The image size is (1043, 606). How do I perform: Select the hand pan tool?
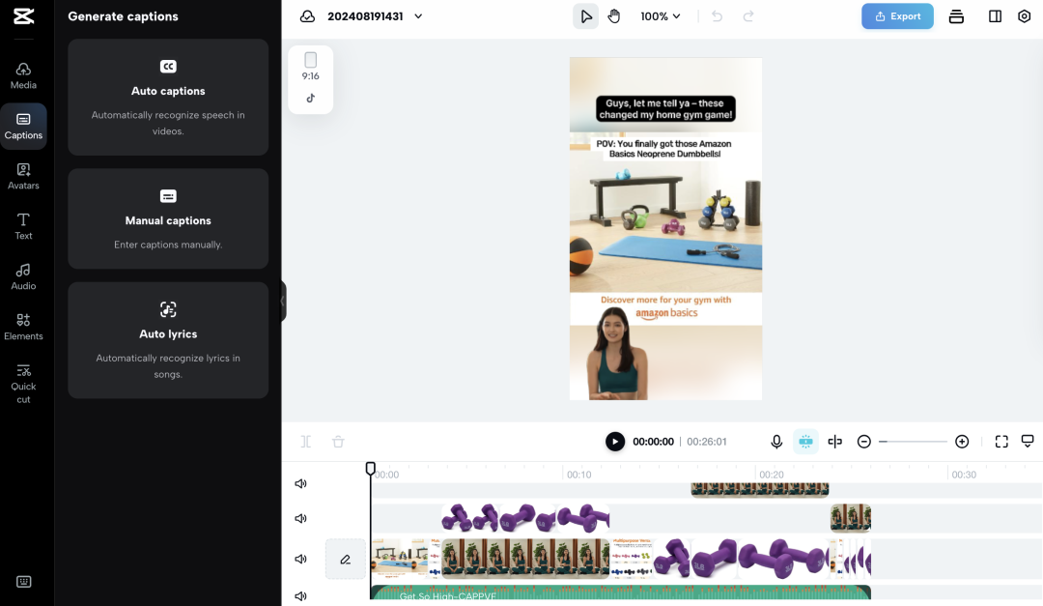[614, 16]
